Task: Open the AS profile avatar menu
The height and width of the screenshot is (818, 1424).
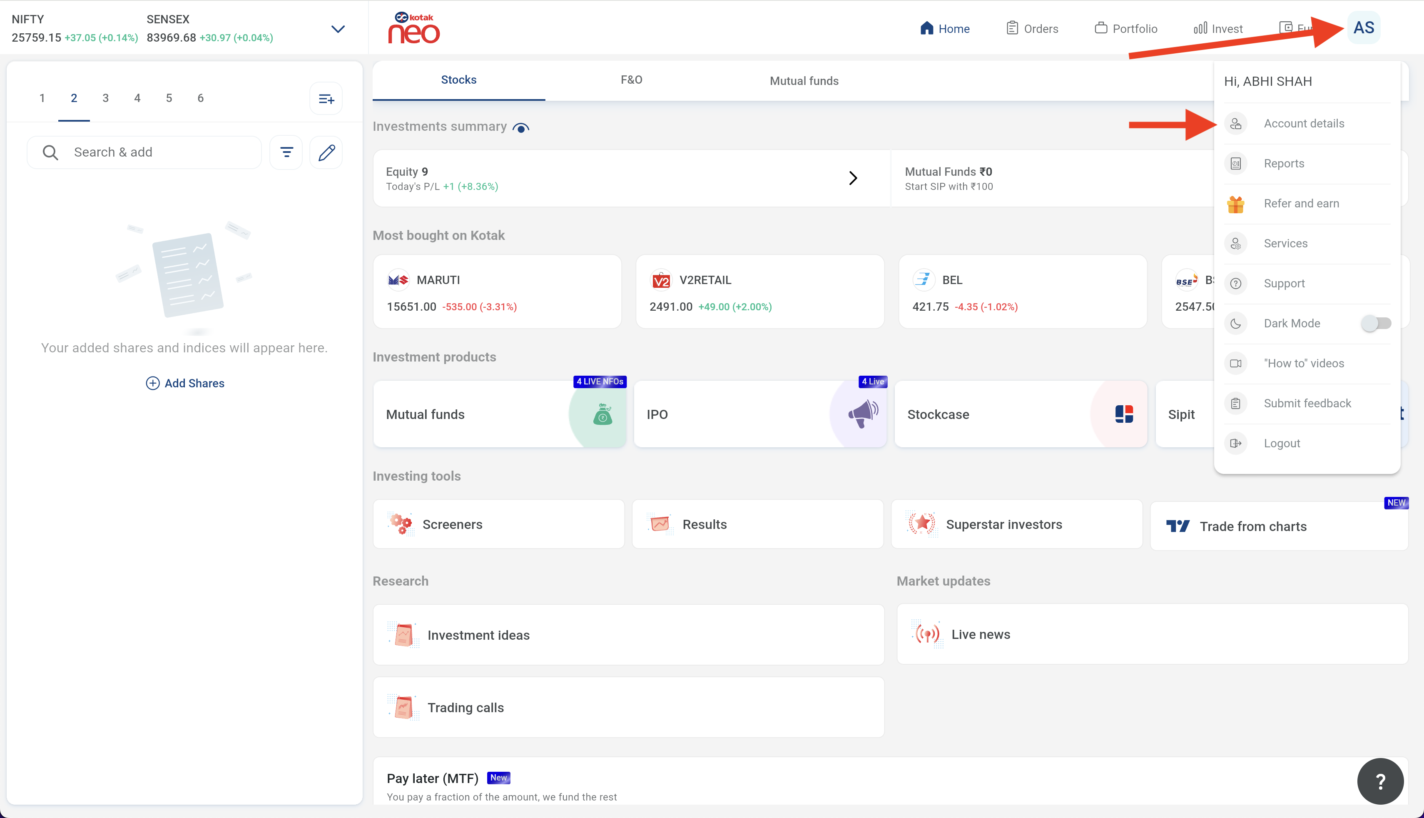Action: coord(1363,27)
